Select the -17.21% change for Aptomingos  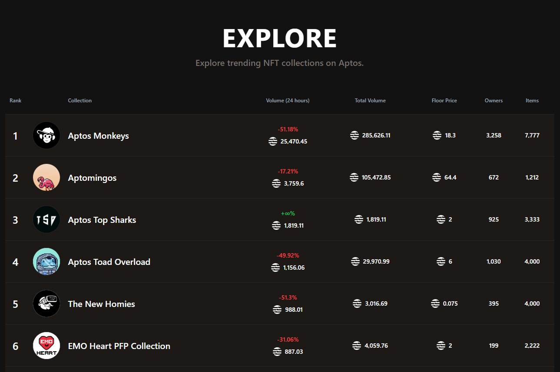(288, 171)
